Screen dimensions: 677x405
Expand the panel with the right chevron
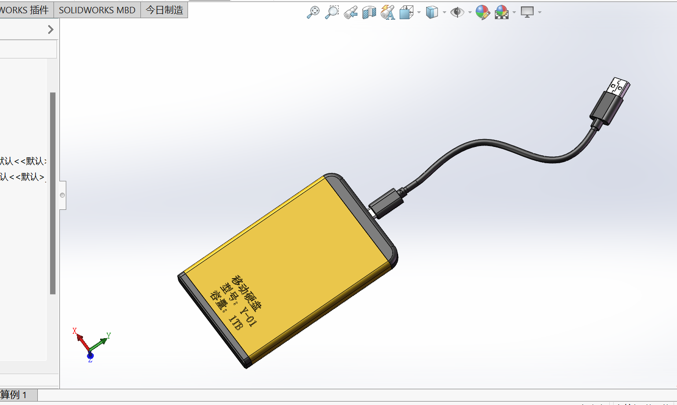point(51,29)
